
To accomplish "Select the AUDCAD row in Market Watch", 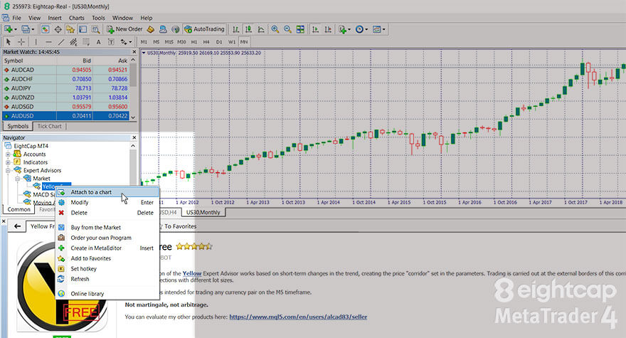I will click(65, 70).
